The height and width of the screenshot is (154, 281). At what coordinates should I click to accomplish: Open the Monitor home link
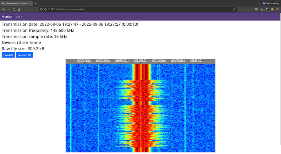[x=7, y=16]
